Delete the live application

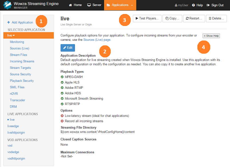click(x=216, y=19)
